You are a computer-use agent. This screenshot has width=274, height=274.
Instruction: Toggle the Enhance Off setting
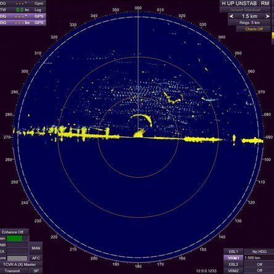coord(13,232)
